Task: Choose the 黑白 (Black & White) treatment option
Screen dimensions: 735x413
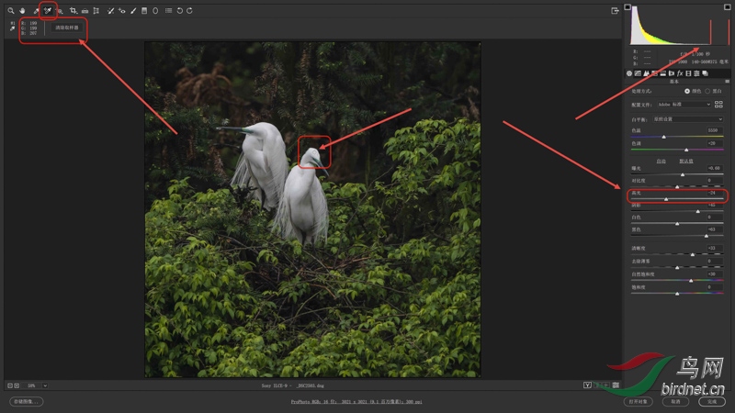Action: [x=708, y=91]
